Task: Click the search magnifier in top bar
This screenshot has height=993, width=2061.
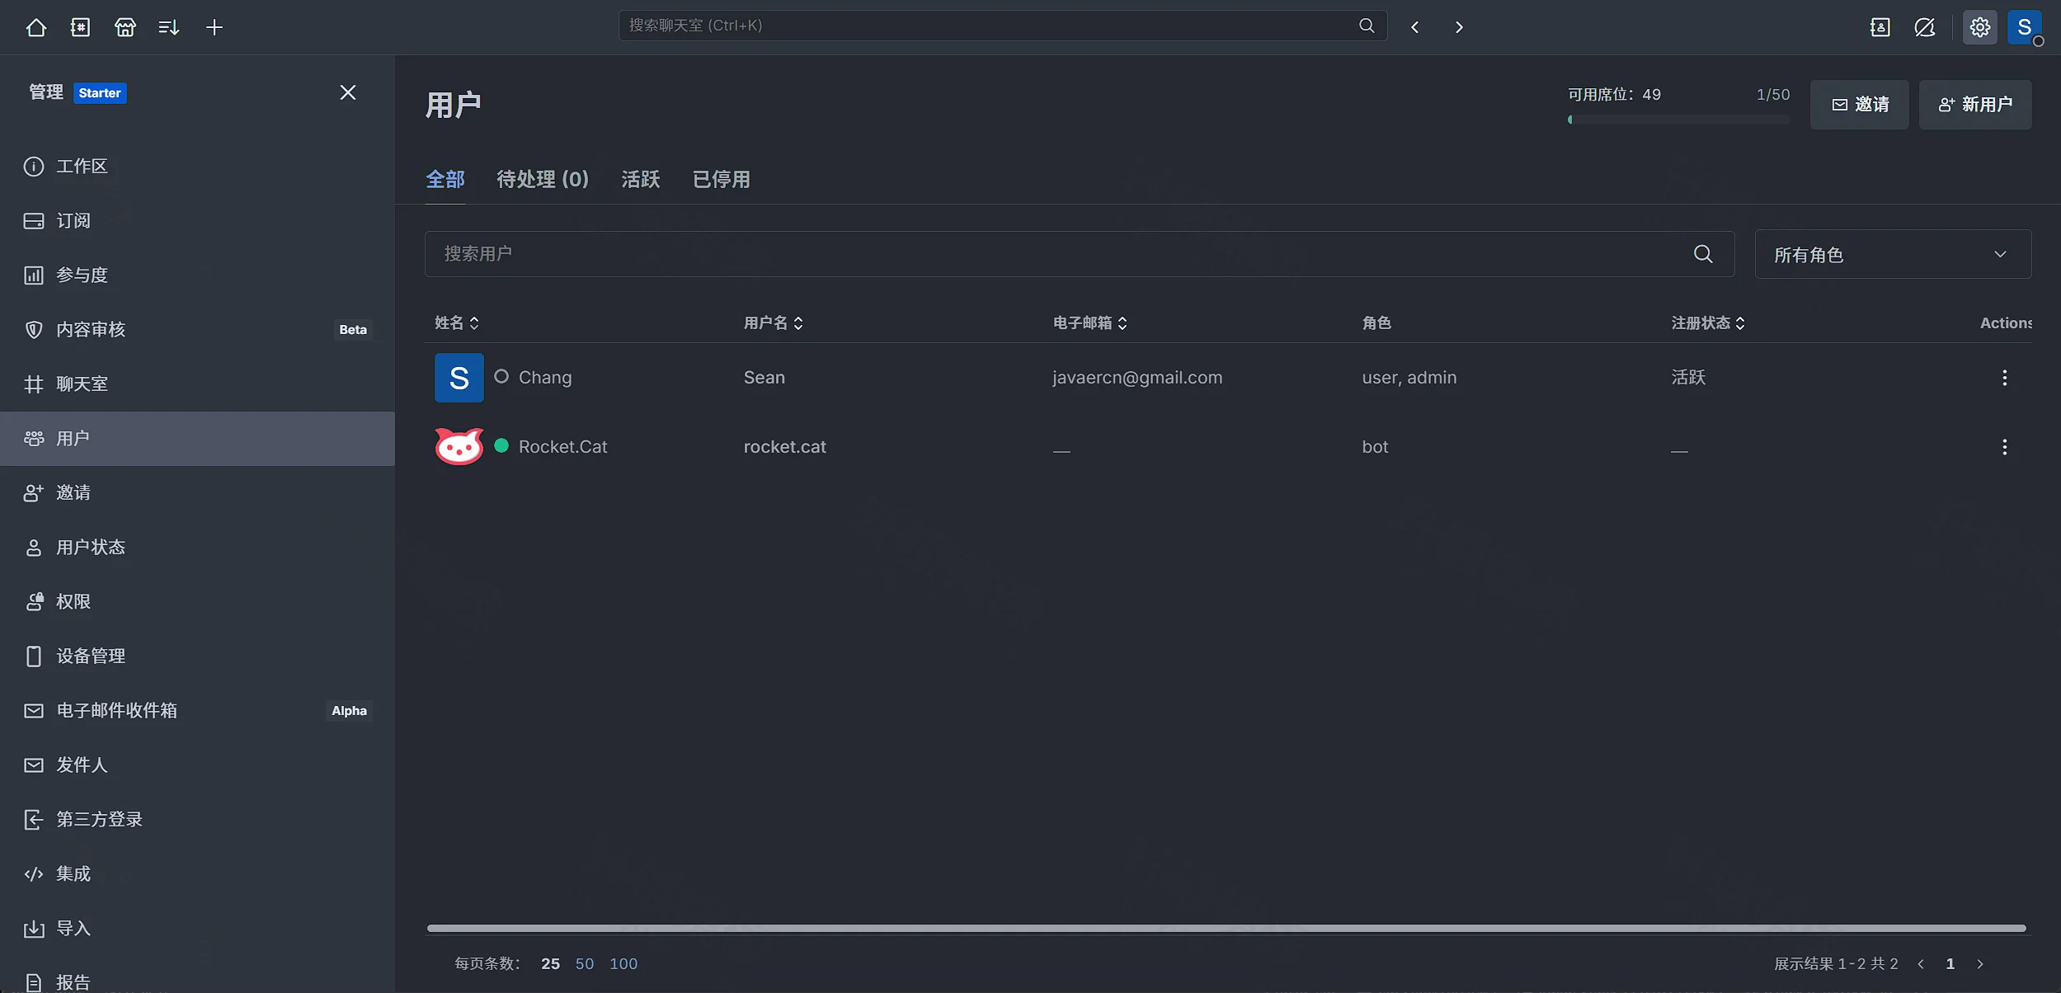Action: [1367, 26]
